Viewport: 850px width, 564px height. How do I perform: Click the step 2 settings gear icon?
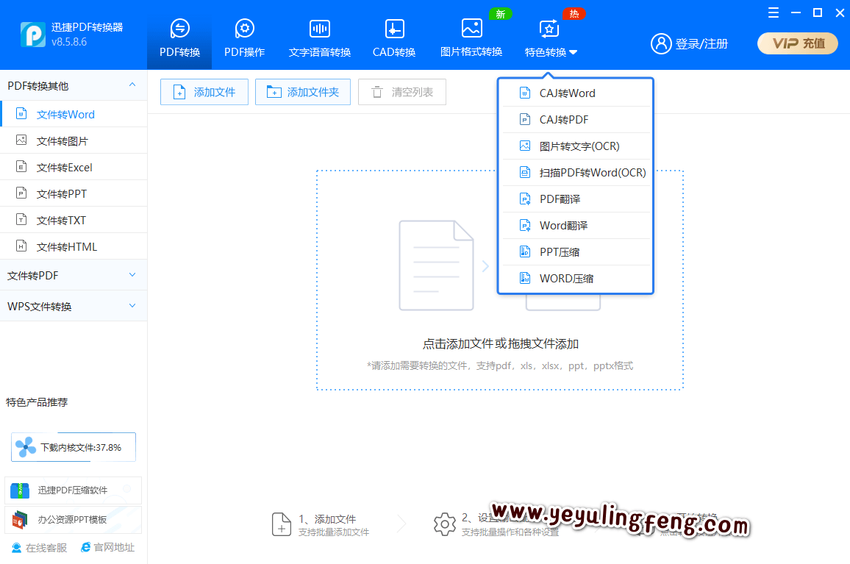click(445, 524)
